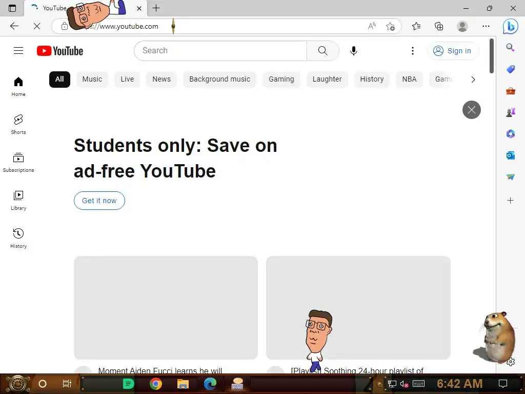Open the browser profile avatar
Screen dimensions: 525x394
coord(462,26)
